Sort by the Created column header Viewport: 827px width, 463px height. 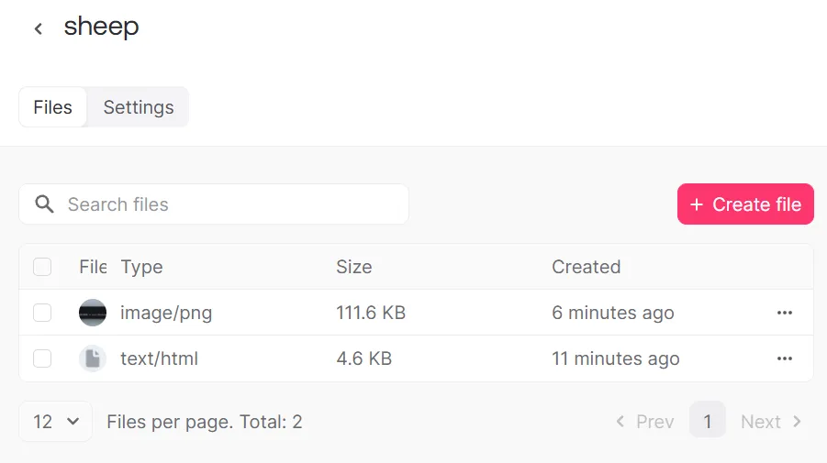pos(586,267)
